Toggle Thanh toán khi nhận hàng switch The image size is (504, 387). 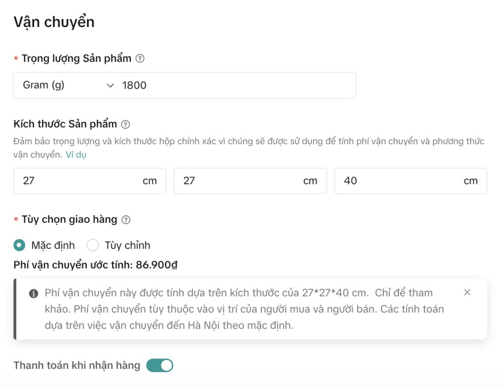[x=160, y=365]
